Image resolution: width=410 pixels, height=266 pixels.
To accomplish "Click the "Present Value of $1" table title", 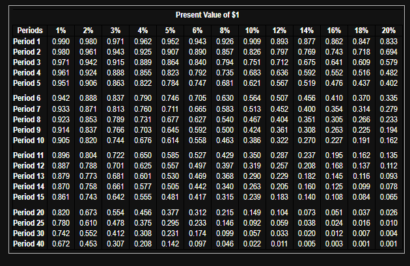I will pyautogui.click(x=208, y=15).
